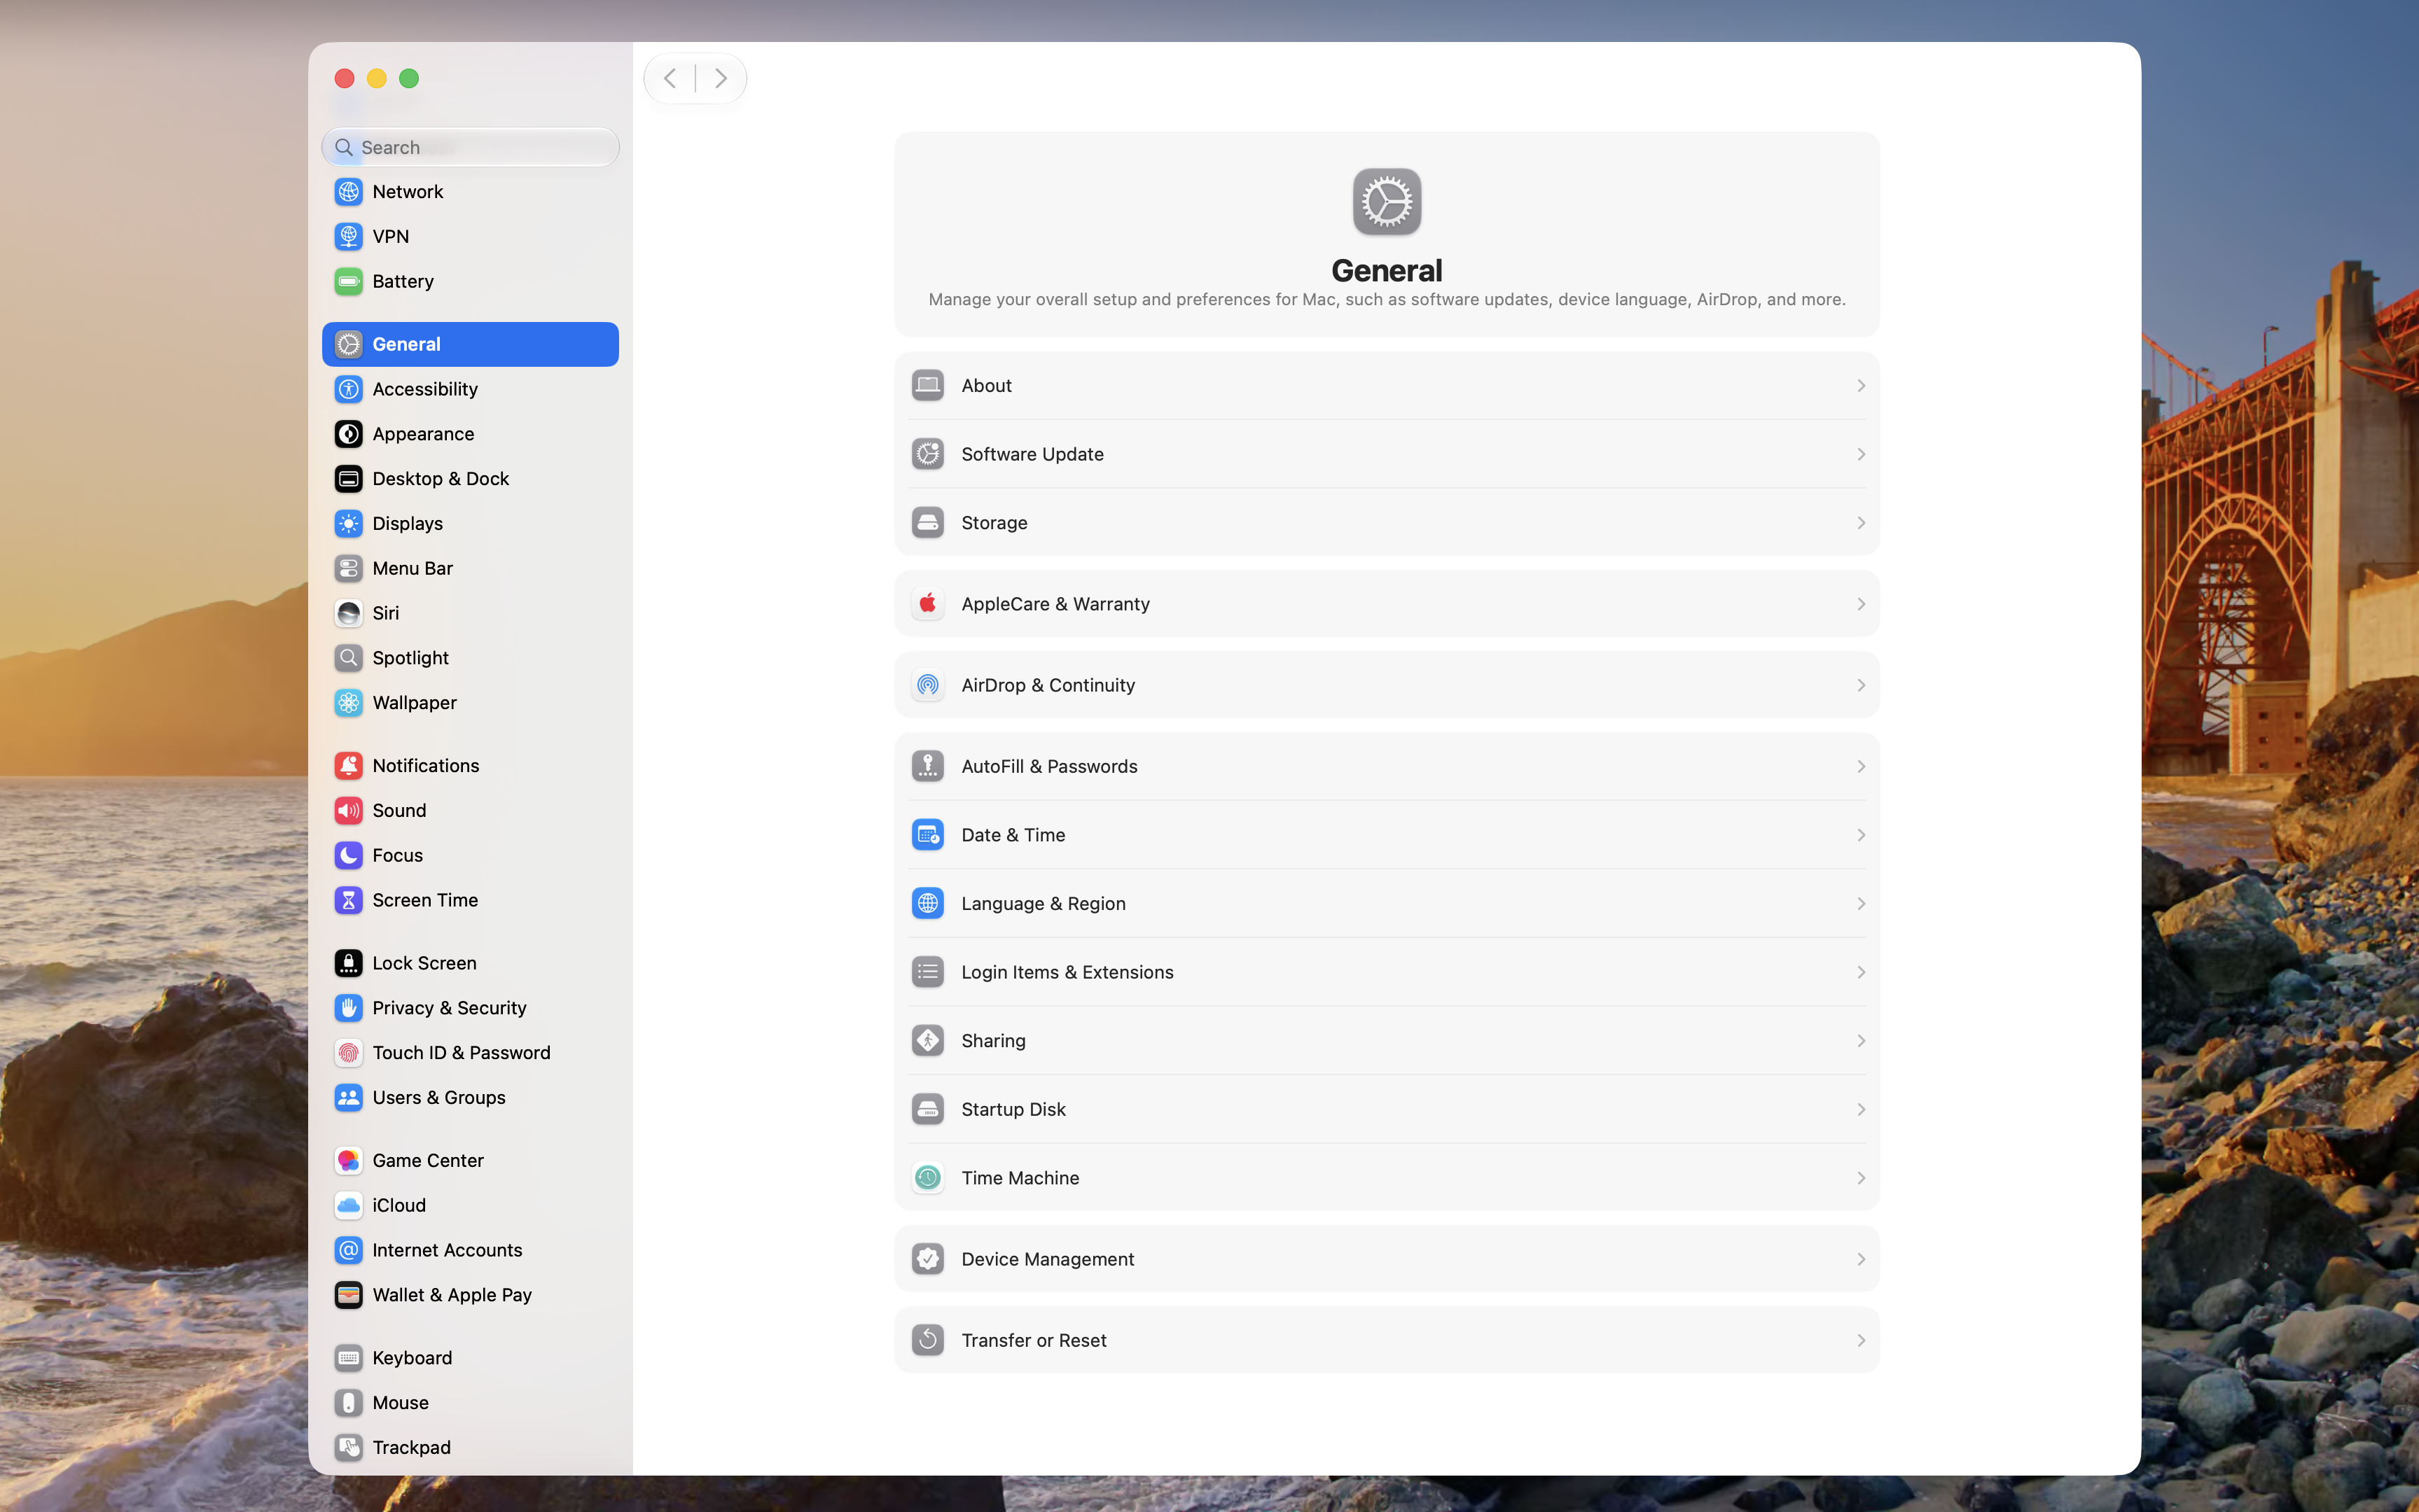2419x1512 pixels.
Task: Open the Network globe icon in sidebar
Action: 348,191
